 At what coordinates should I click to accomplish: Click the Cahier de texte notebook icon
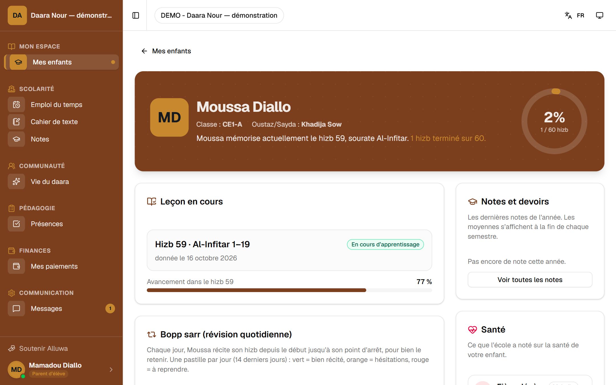click(17, 122)
